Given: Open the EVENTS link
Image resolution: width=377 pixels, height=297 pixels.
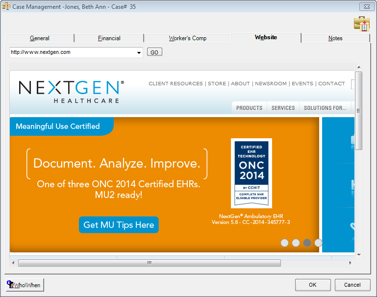Looking at the screenshot, I should click(x=302, y=84).
